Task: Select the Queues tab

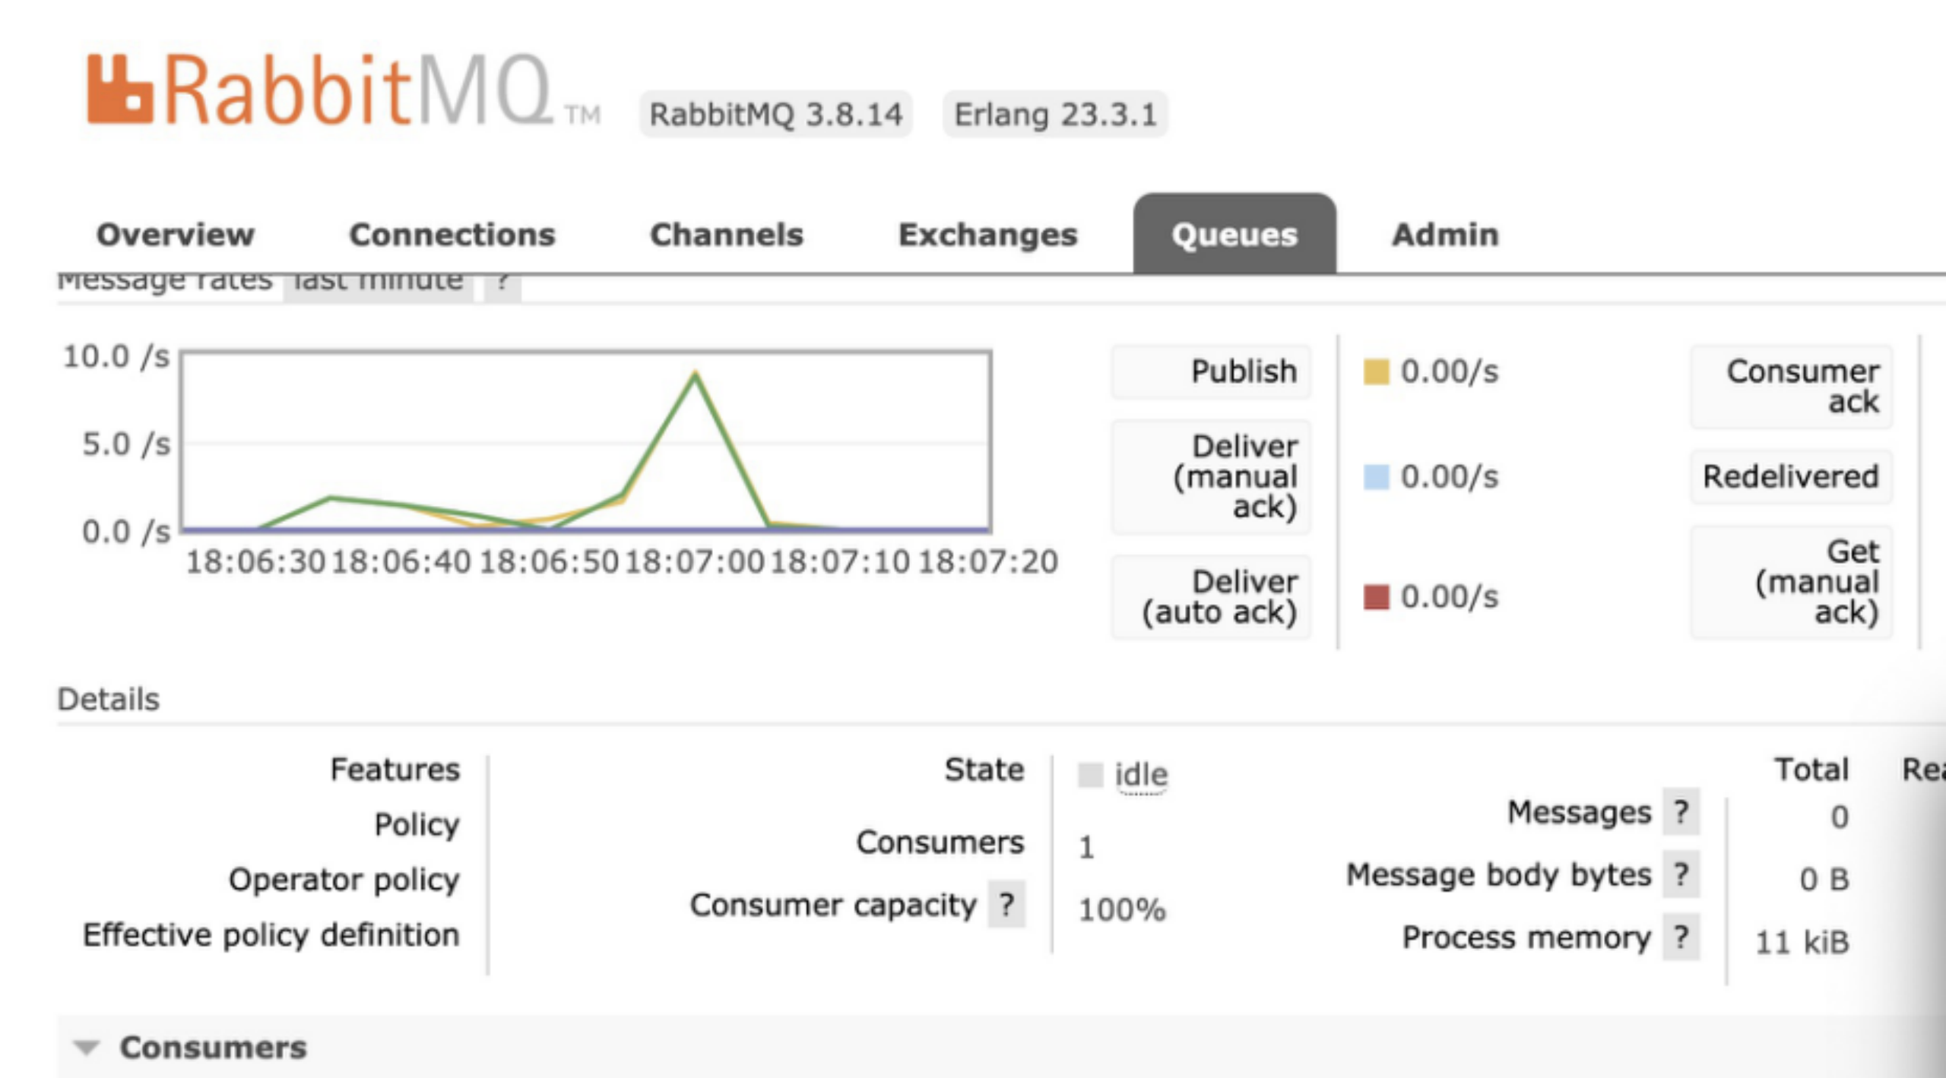Action: (1234, 235)
